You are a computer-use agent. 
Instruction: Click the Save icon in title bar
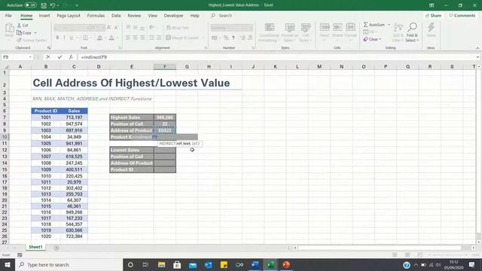tap(44, 5)
